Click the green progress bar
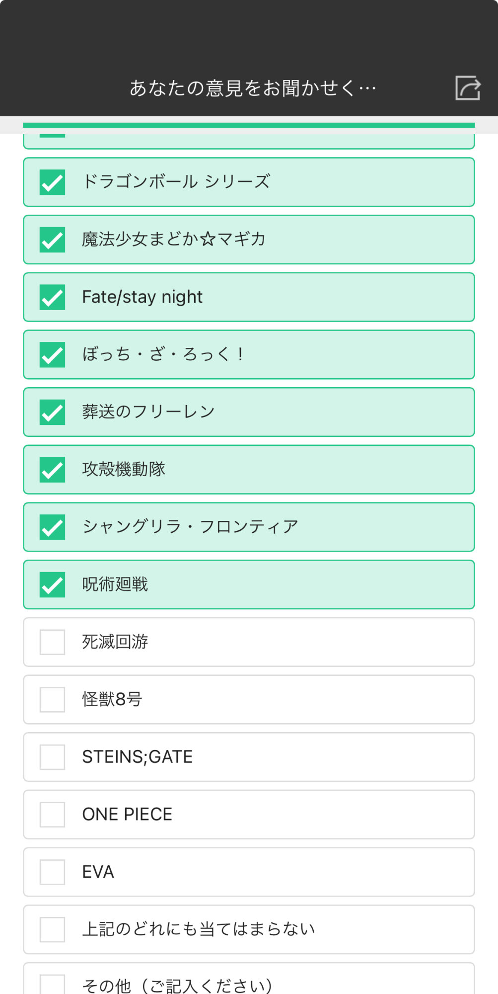 click(x=249, y=125)
